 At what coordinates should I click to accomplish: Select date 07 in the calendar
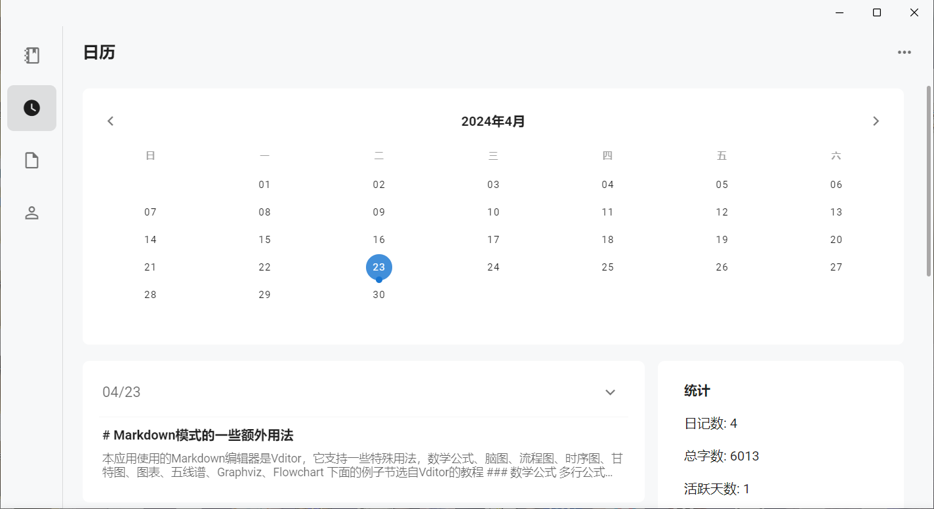[150, 212]
